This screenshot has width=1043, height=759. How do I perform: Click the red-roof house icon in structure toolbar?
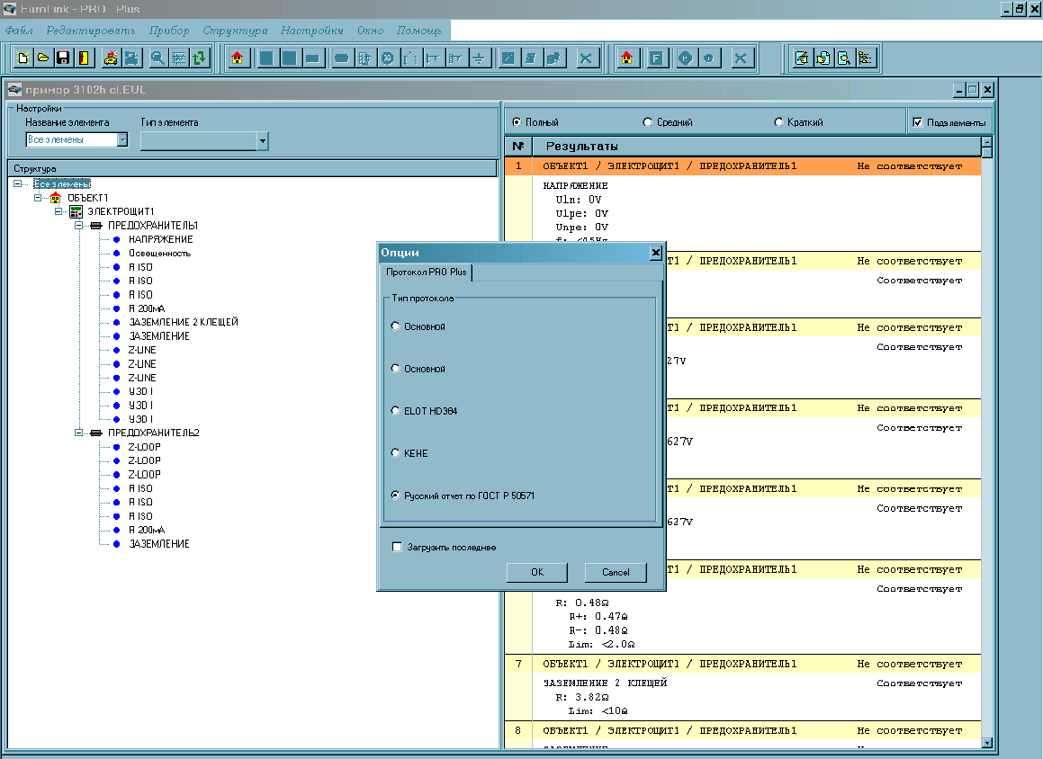[x=238, y=58]
